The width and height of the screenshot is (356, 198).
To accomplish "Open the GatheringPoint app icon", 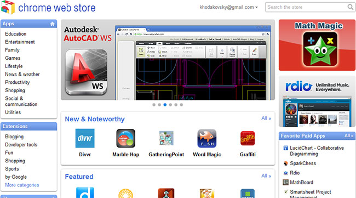I will click(x=166, y=138).
